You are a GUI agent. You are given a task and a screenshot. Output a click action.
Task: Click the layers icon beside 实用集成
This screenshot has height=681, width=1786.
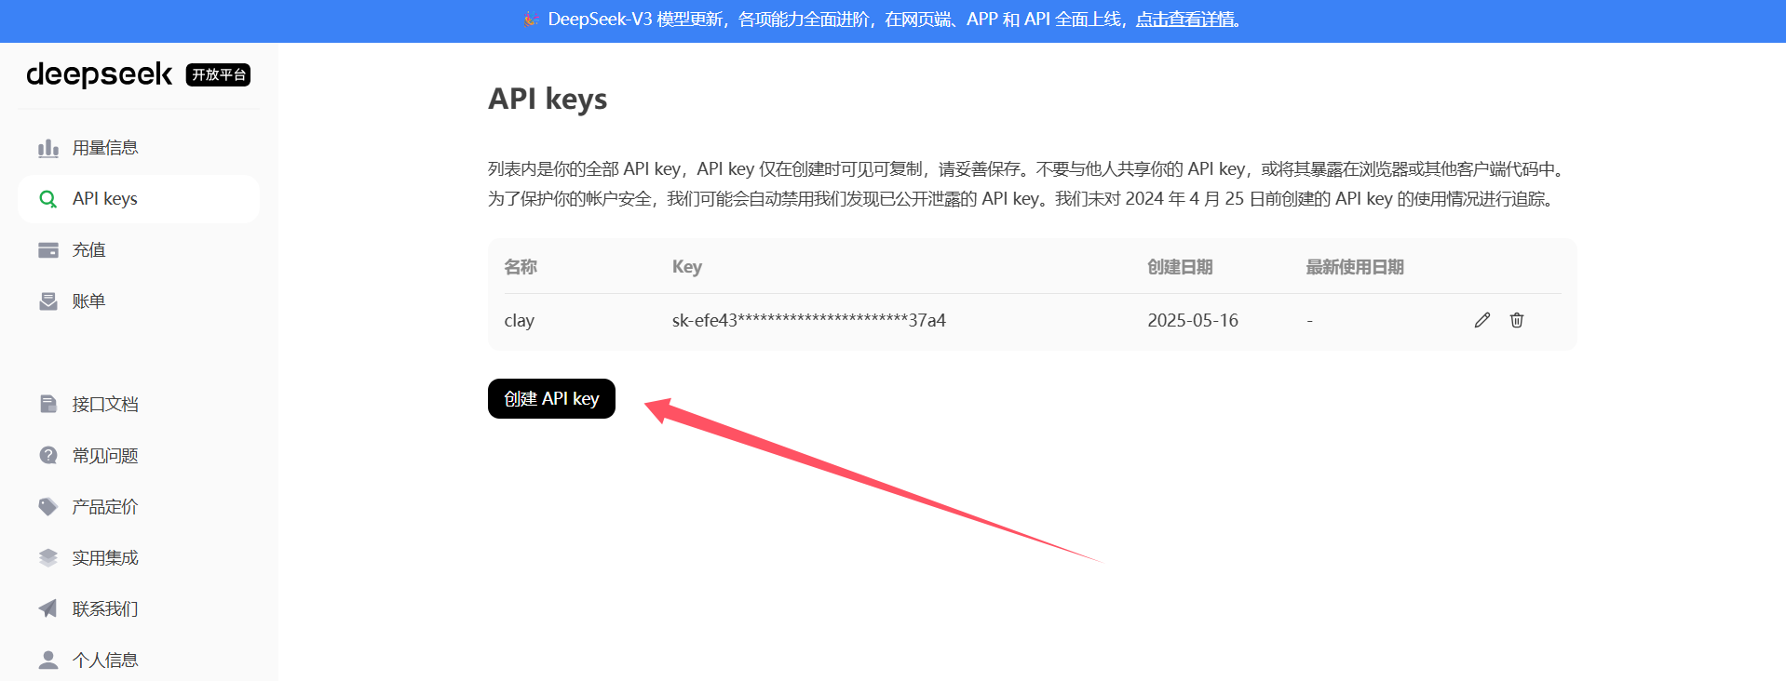(48, 557)
